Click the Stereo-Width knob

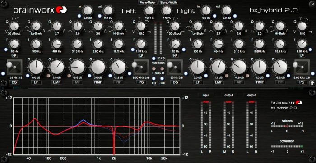click(167, 10)
